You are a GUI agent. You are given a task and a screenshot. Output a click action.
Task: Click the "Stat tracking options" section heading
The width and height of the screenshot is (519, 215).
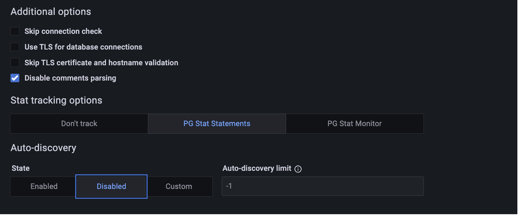[56, 100]
